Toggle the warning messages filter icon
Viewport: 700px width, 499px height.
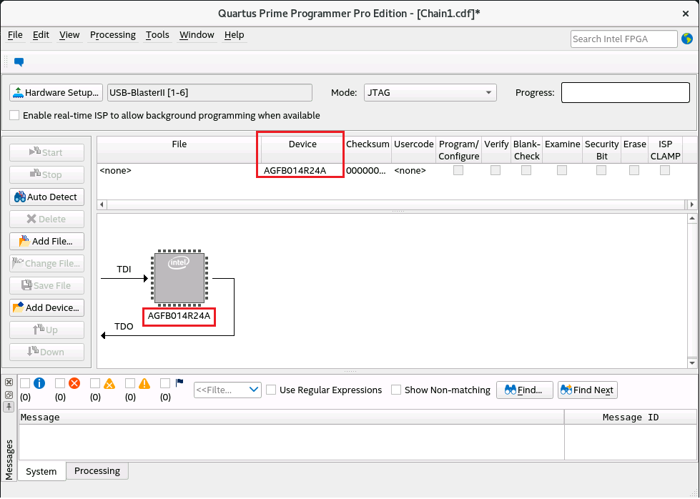click(144, 383)
